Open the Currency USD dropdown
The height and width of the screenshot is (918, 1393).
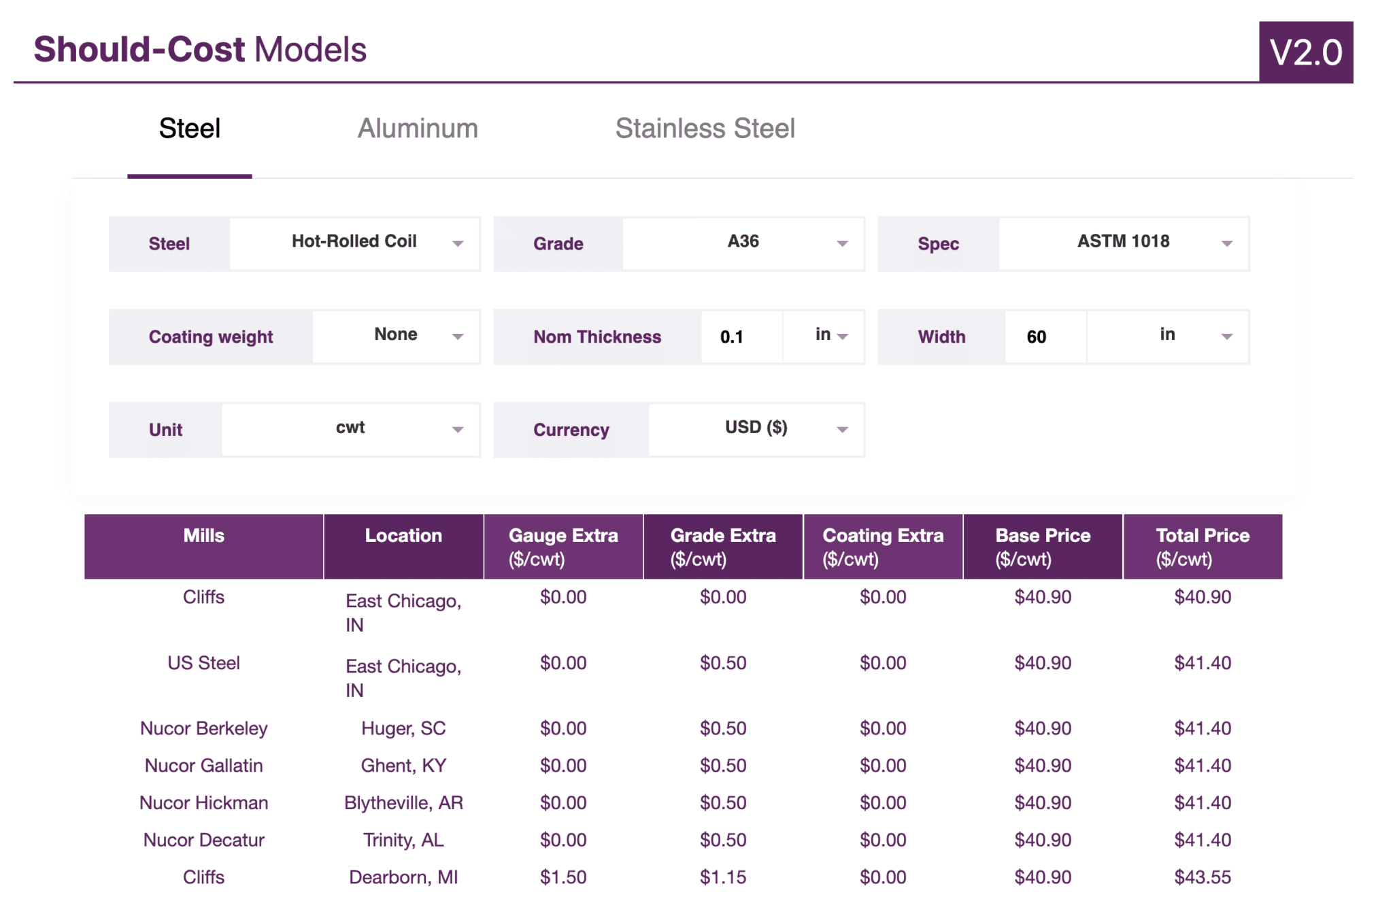point(756,429)
